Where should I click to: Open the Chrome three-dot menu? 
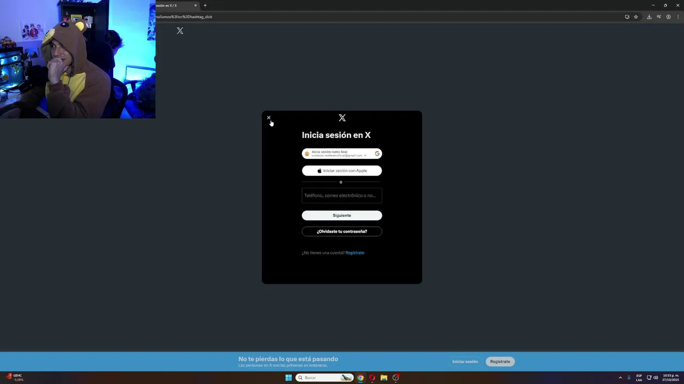coord(678,17)
